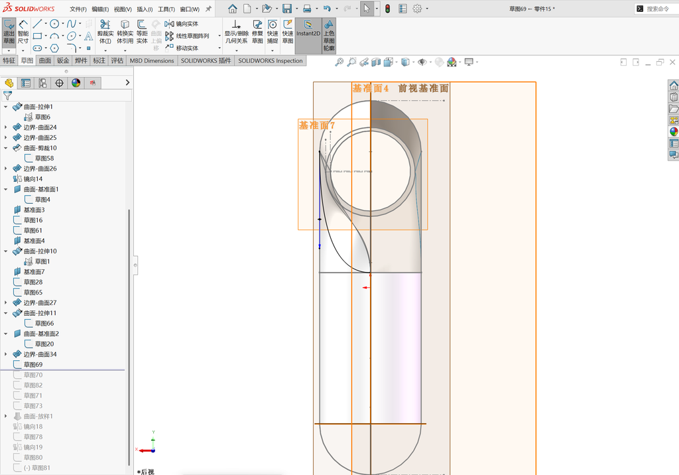Toggle Shaded Sketch Contours 上色草图轮廓
Viewport: 679px width, 475px height.
tap(329, 36)
